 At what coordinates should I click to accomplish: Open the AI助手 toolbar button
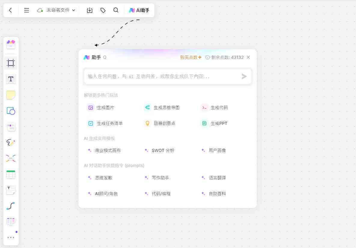pos(139,10)
